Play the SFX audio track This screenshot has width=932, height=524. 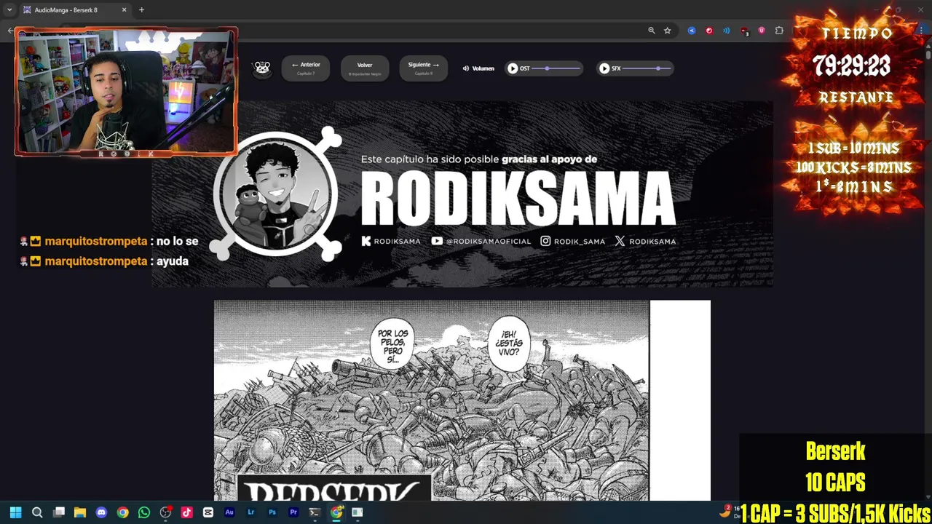tap(604, 68)
